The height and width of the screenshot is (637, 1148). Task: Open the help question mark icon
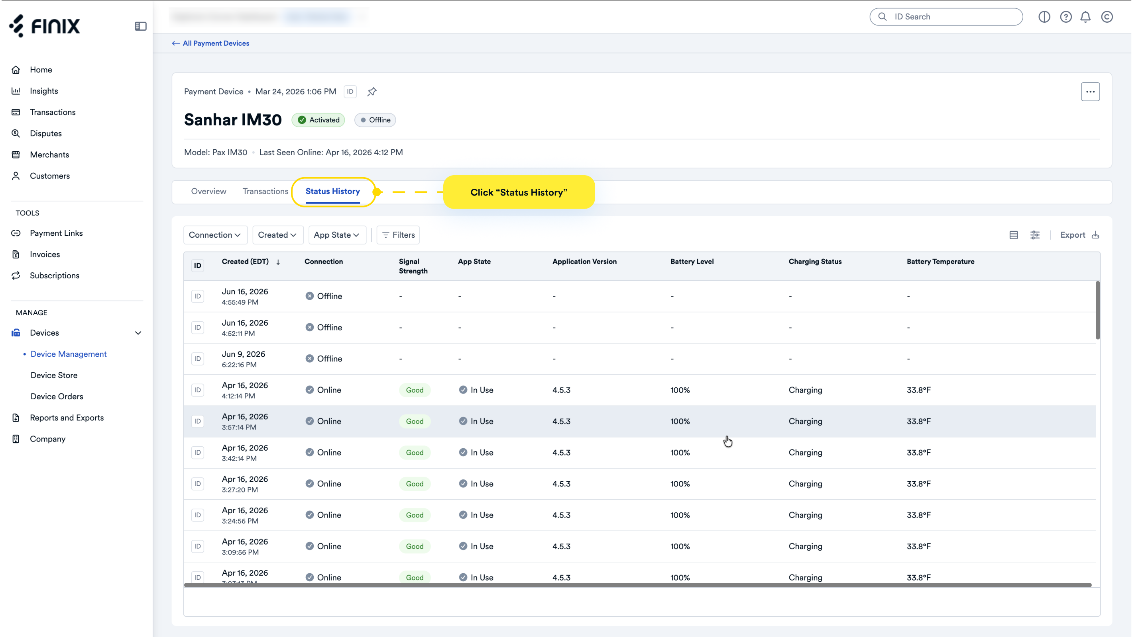click(x=1065, y=17)
